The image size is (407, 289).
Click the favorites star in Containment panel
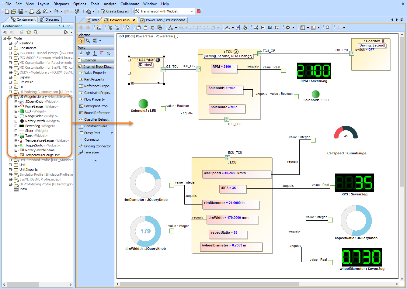pyautogui.click(x=29, y=32)
